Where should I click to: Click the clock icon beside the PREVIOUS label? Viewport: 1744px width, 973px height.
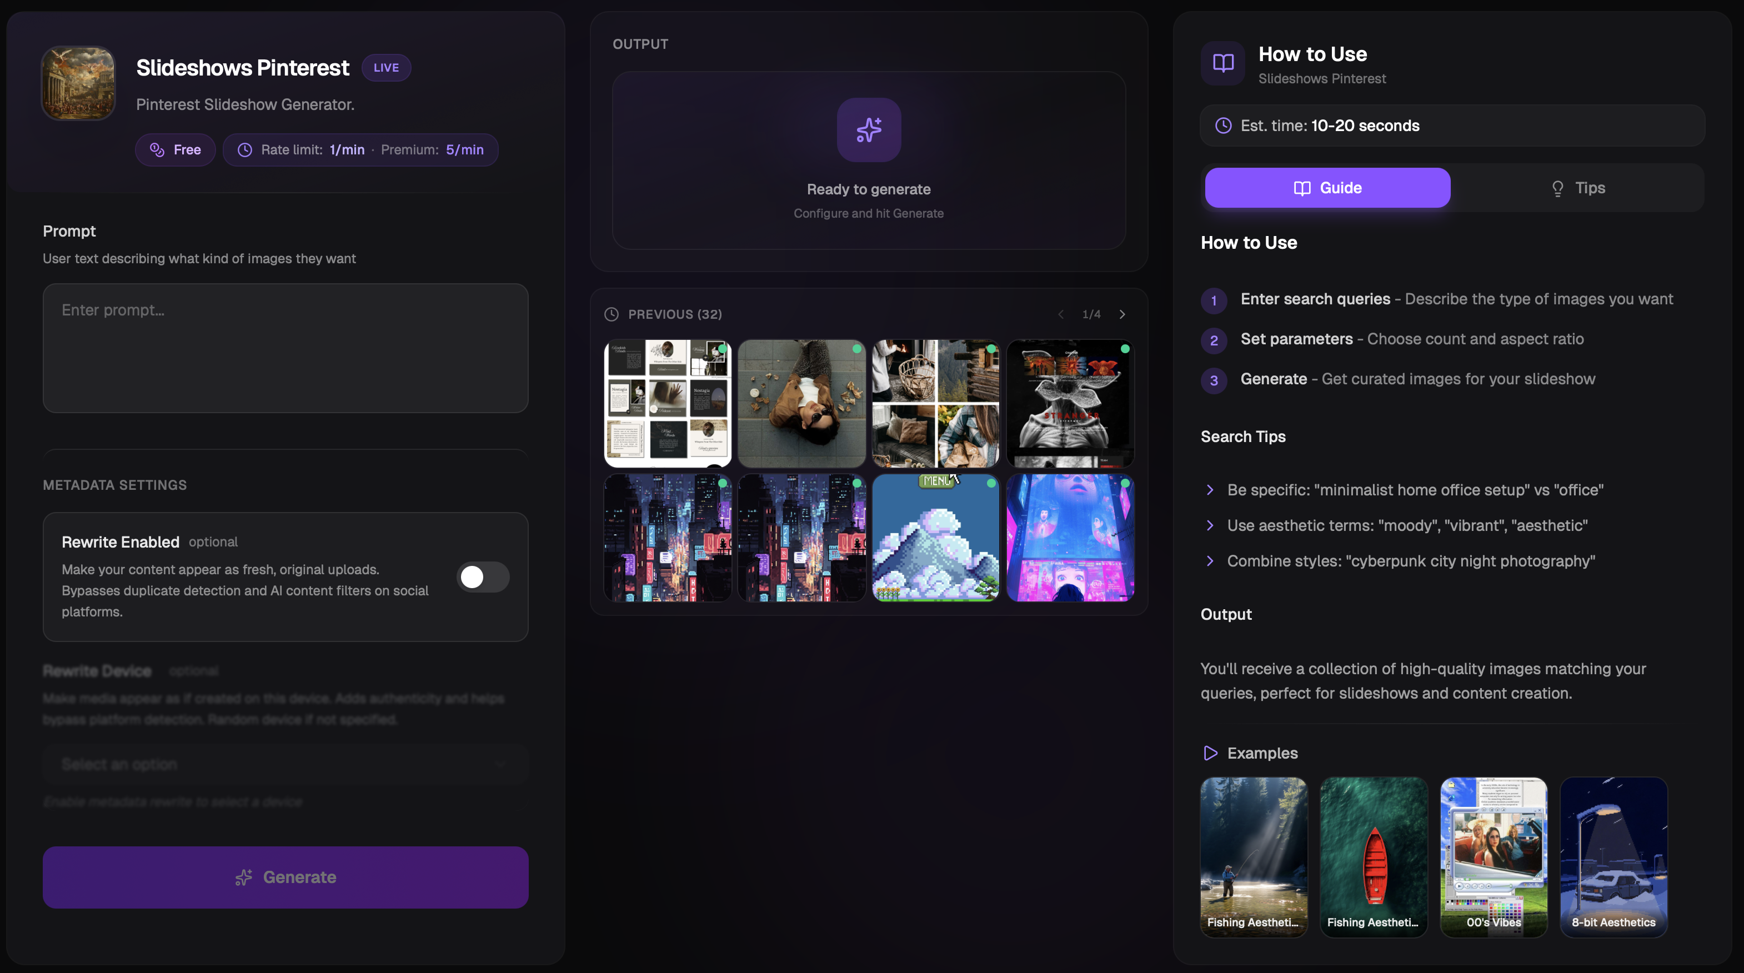[x=612, y=314]
